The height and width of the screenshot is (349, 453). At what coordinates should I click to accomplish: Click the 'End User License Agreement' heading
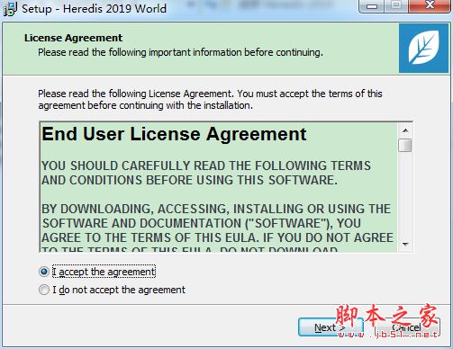point(174,134)
